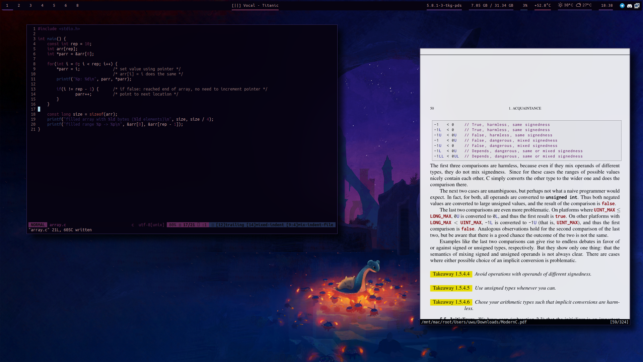Click the page counter 59/324 in PDF viewer
The height and width of the screenshot is (362, 643).
click(x=619, y=322)
